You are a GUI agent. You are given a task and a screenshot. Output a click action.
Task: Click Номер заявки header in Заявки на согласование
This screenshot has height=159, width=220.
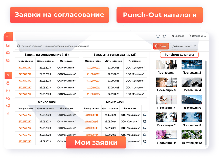tap(25, 61)
